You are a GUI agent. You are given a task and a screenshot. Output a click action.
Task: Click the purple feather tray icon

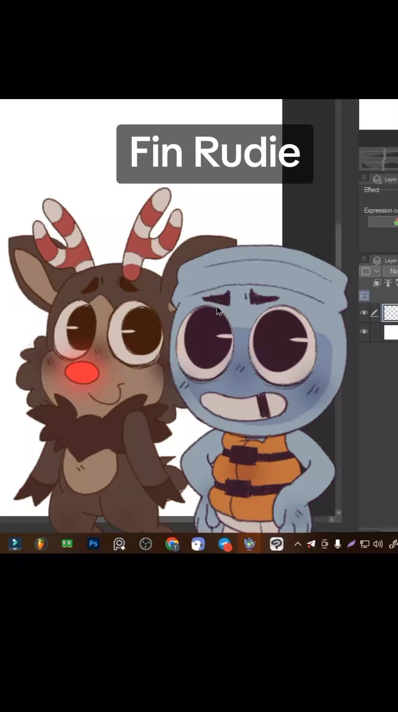[x=351, y=544]
